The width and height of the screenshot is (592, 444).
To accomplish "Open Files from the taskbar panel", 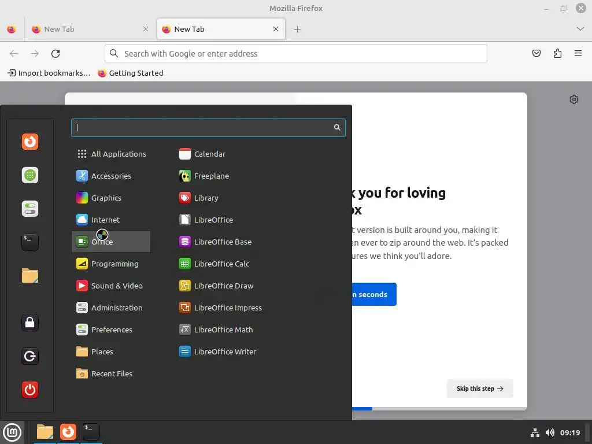I will 45,432.
